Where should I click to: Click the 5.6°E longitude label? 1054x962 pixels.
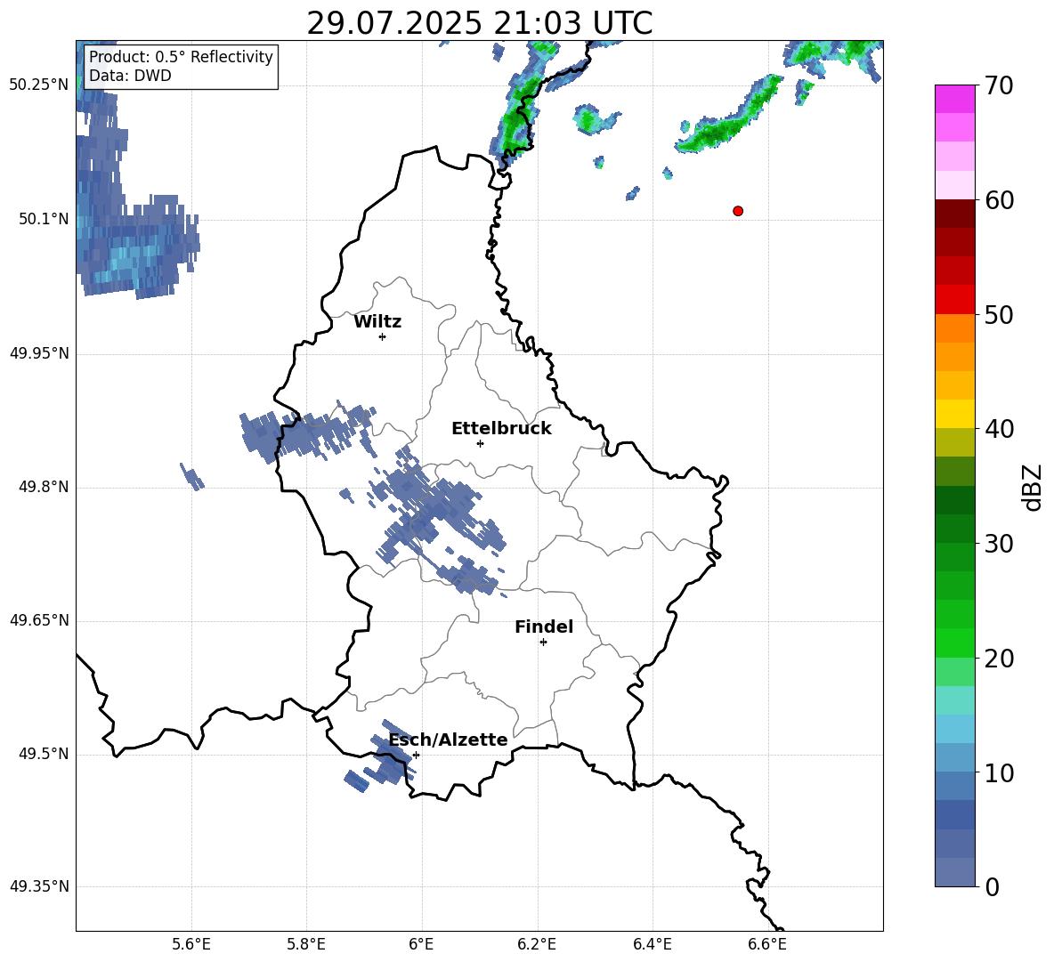[x=191, y=944]
